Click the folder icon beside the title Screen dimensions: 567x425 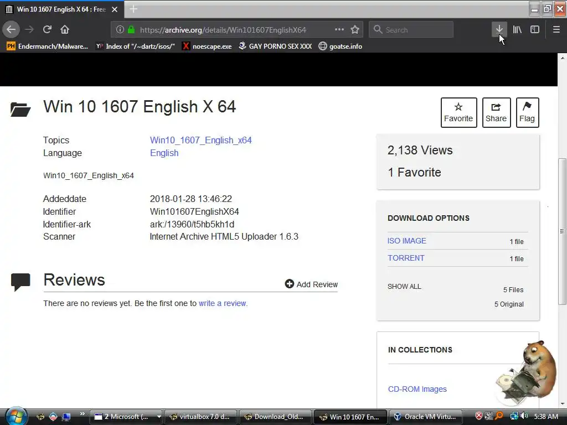(20, 110)
